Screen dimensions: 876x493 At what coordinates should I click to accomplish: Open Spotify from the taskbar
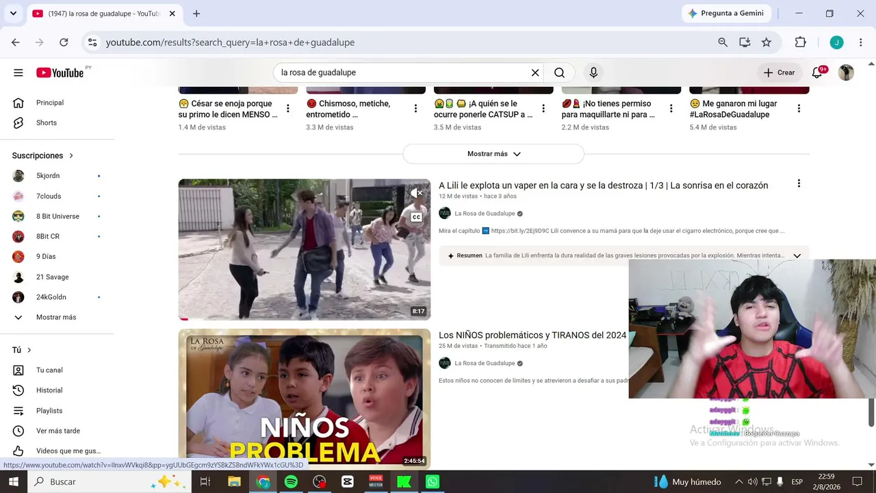[x=291, y=482]
